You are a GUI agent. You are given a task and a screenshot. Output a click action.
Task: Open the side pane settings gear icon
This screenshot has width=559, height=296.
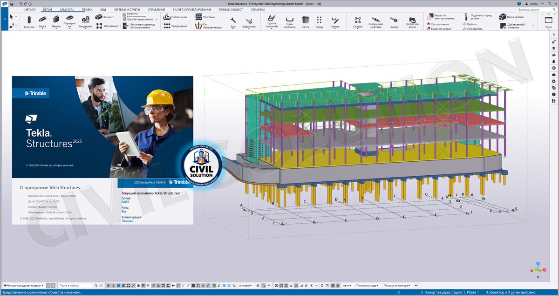pos(554,81)
